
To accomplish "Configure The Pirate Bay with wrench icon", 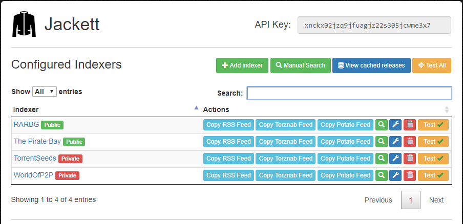I will (x=395, y=142).
